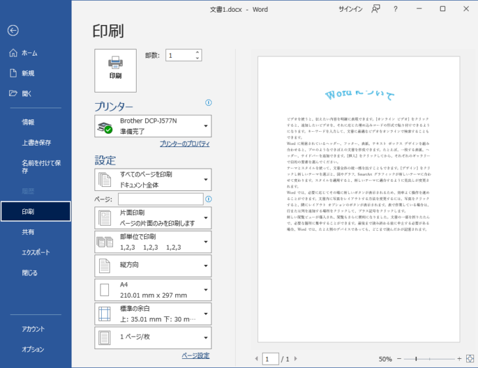
Task: Open プリンターのプロパティ link
Action: pos(185,144)
